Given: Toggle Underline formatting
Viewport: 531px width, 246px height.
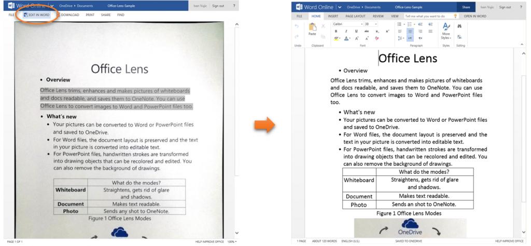Looking at the screenshot, I should [356, 31].
